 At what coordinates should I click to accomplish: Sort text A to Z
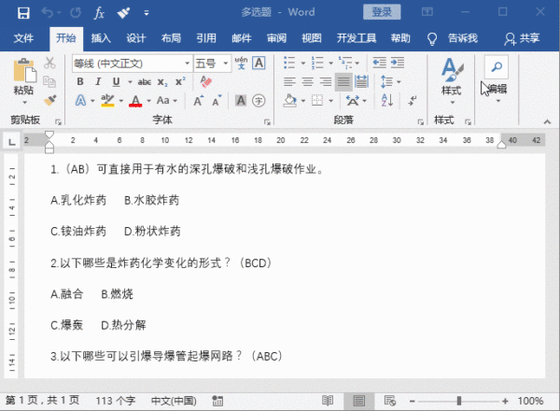point(387,101)
